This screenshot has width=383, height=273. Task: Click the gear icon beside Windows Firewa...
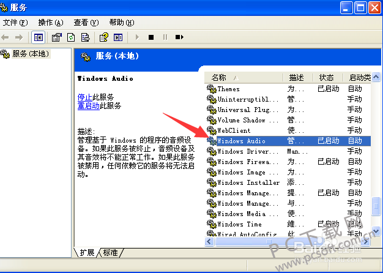212,162
